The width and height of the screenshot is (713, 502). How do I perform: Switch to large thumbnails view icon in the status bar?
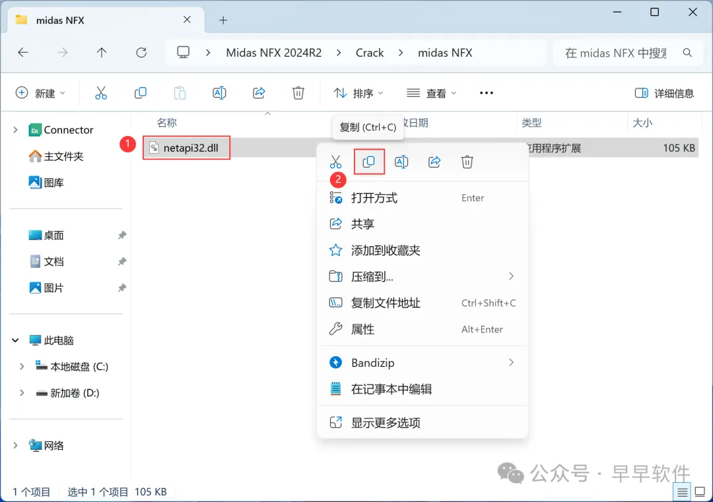(700, 492)
